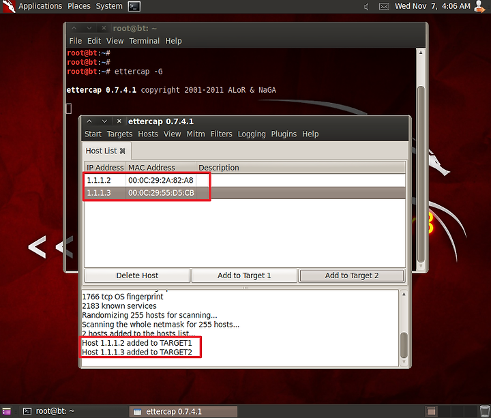Viewport: 491px width, 418px height.
Task: Open the View menu in terminal window
Action: pyautogui.click(x=115, y=41)
